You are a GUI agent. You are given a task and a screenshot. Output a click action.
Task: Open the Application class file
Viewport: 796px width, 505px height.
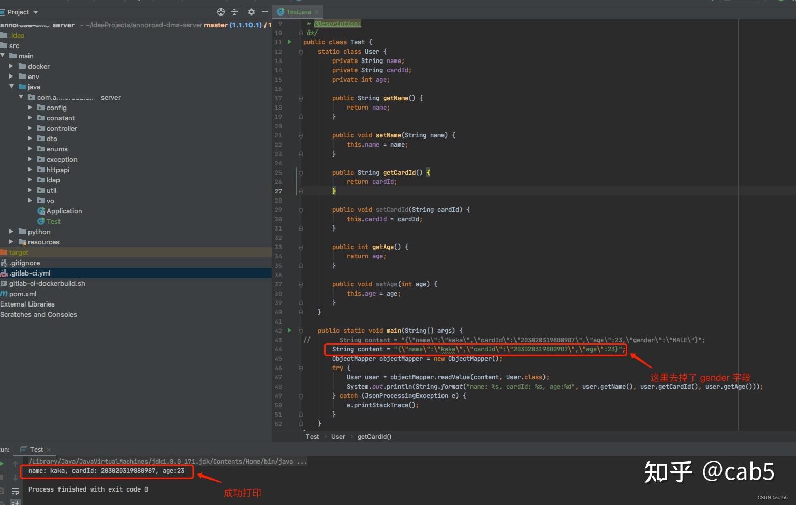[x=64, y=211]
